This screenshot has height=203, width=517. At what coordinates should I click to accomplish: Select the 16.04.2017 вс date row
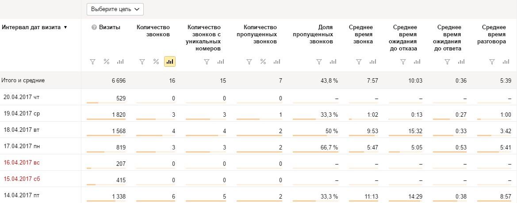(x=258, y=162)
